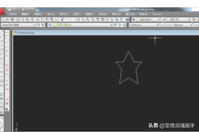The image size is (199, 132).
Task: Open the Properties palette icon
Action: click(98, 19)
